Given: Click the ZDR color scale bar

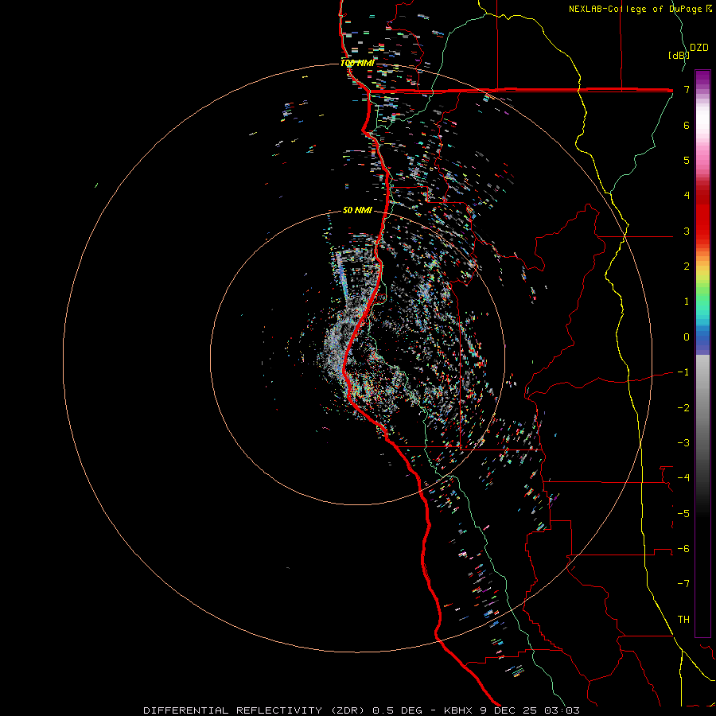Looking at the screenshot, I should (702, 353).
